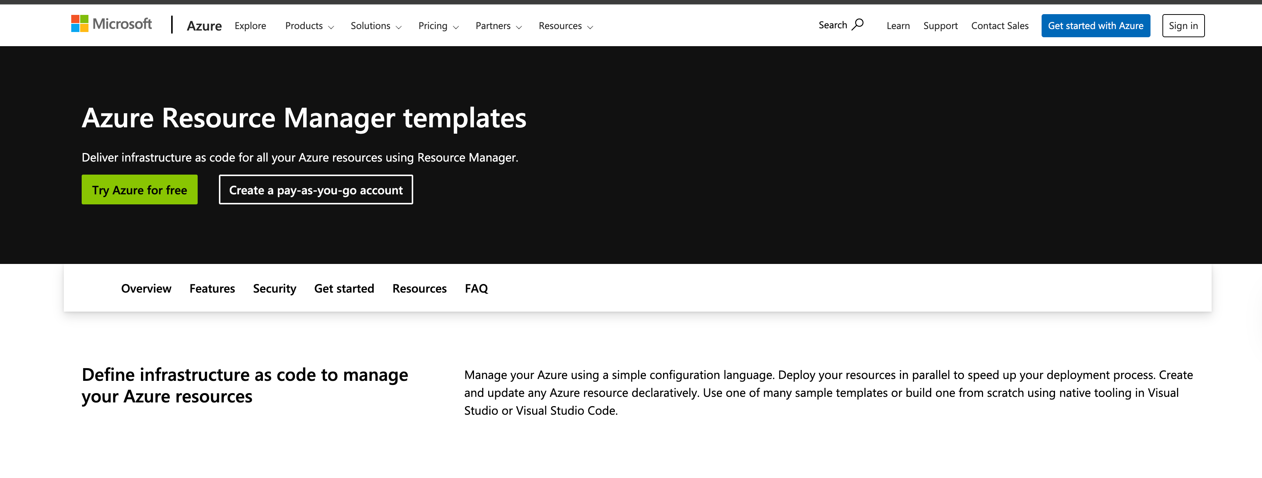
Task: Open the Security tab
Action: coord(274,289)
